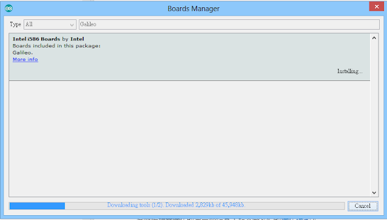Select the Intel i586 Boards by Intel title

point(48,39)
